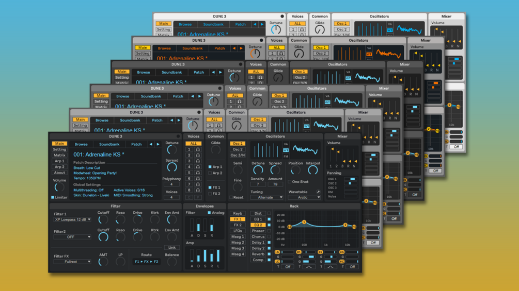Switch rack view to LFOs
This screenshot has width=519, height=291.
coord(238,231)
